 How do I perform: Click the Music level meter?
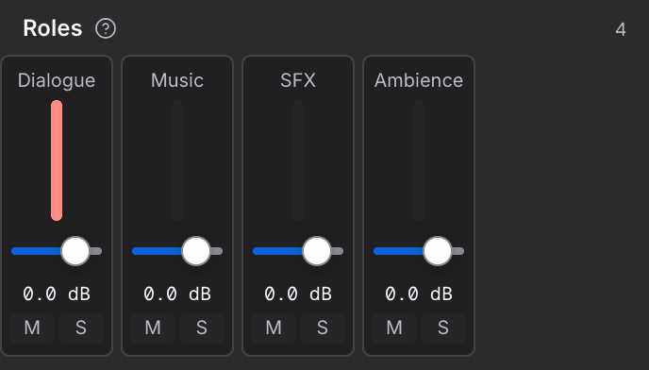177,160
